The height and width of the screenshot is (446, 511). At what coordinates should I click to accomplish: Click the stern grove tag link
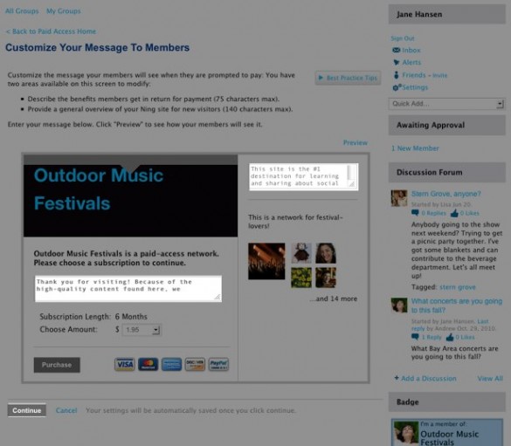click(x=458, y=287)
